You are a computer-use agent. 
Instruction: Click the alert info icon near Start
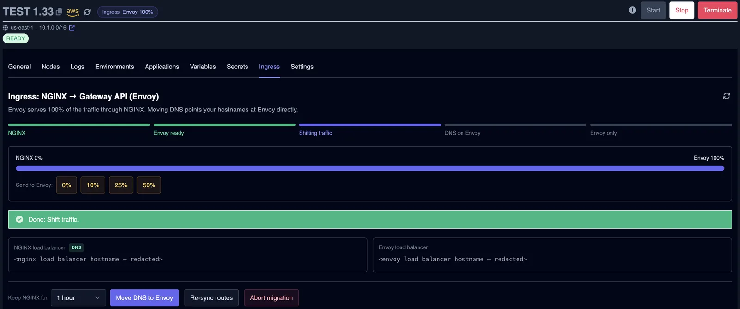[x=632, y=10]
